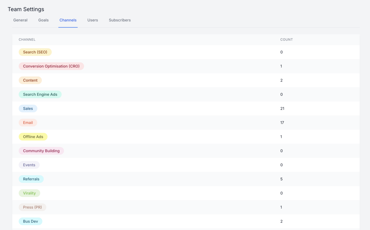370x230 pixels.
Task: Select the Conversion Optimisation (CRO) tag
Action: [51, 66]
